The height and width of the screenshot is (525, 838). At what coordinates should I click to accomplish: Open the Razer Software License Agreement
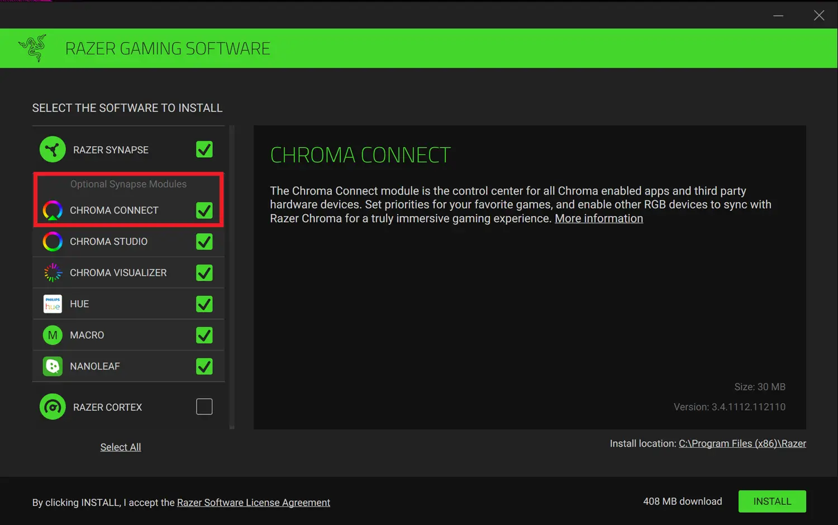click(253, 502)
